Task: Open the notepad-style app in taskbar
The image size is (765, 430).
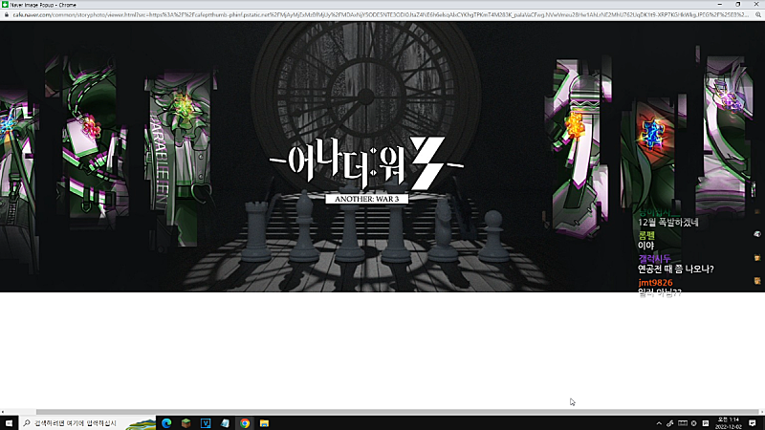Action: click(x=225, y=423)
